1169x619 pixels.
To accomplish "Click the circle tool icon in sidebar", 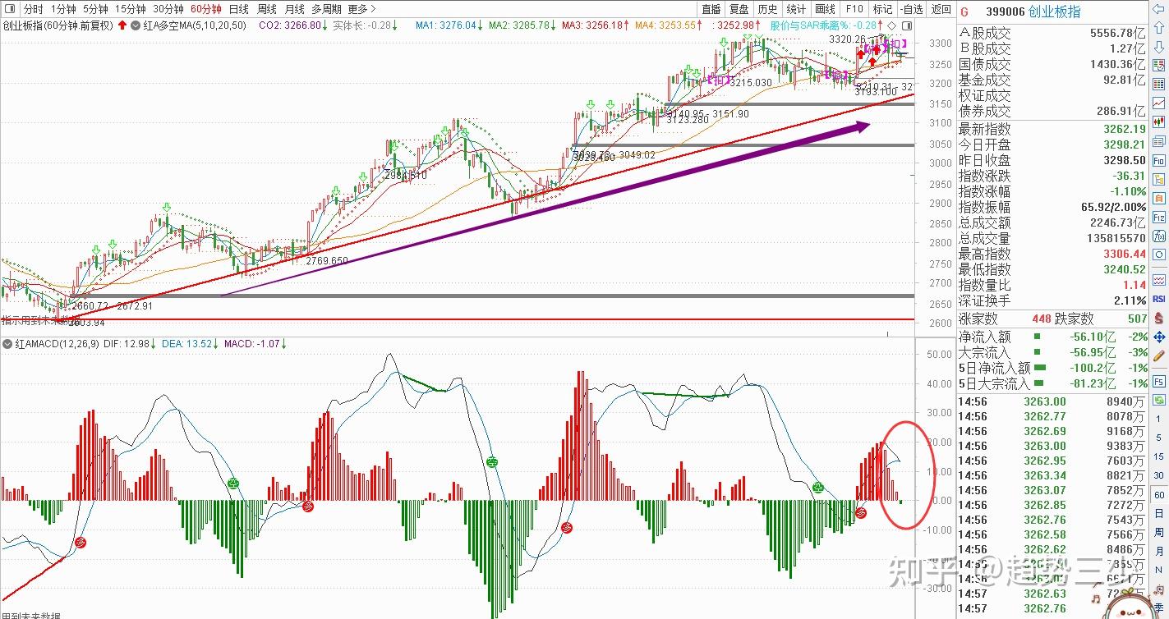I will coord(1160,254).
